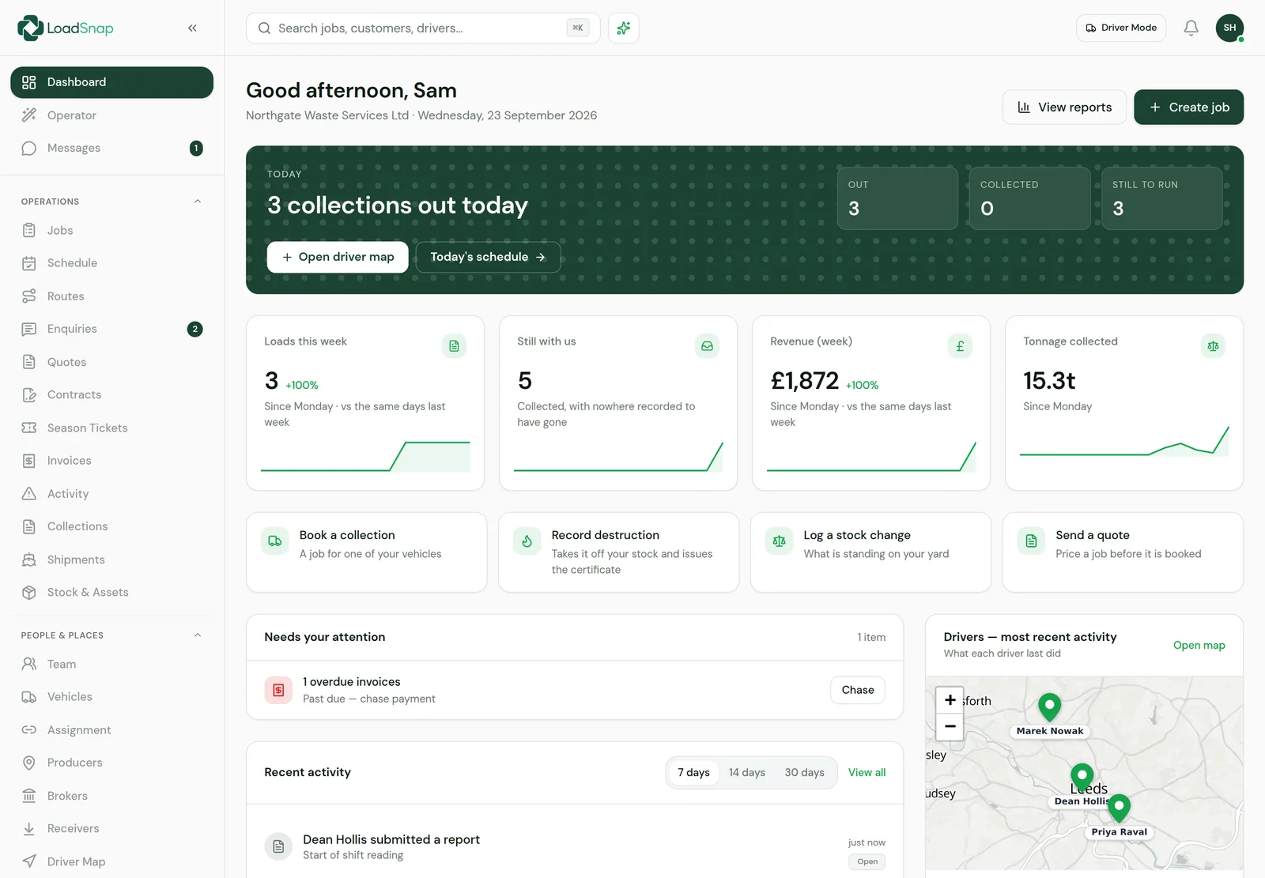Click the Tonnage collected scales icon

click(1213, 345)
